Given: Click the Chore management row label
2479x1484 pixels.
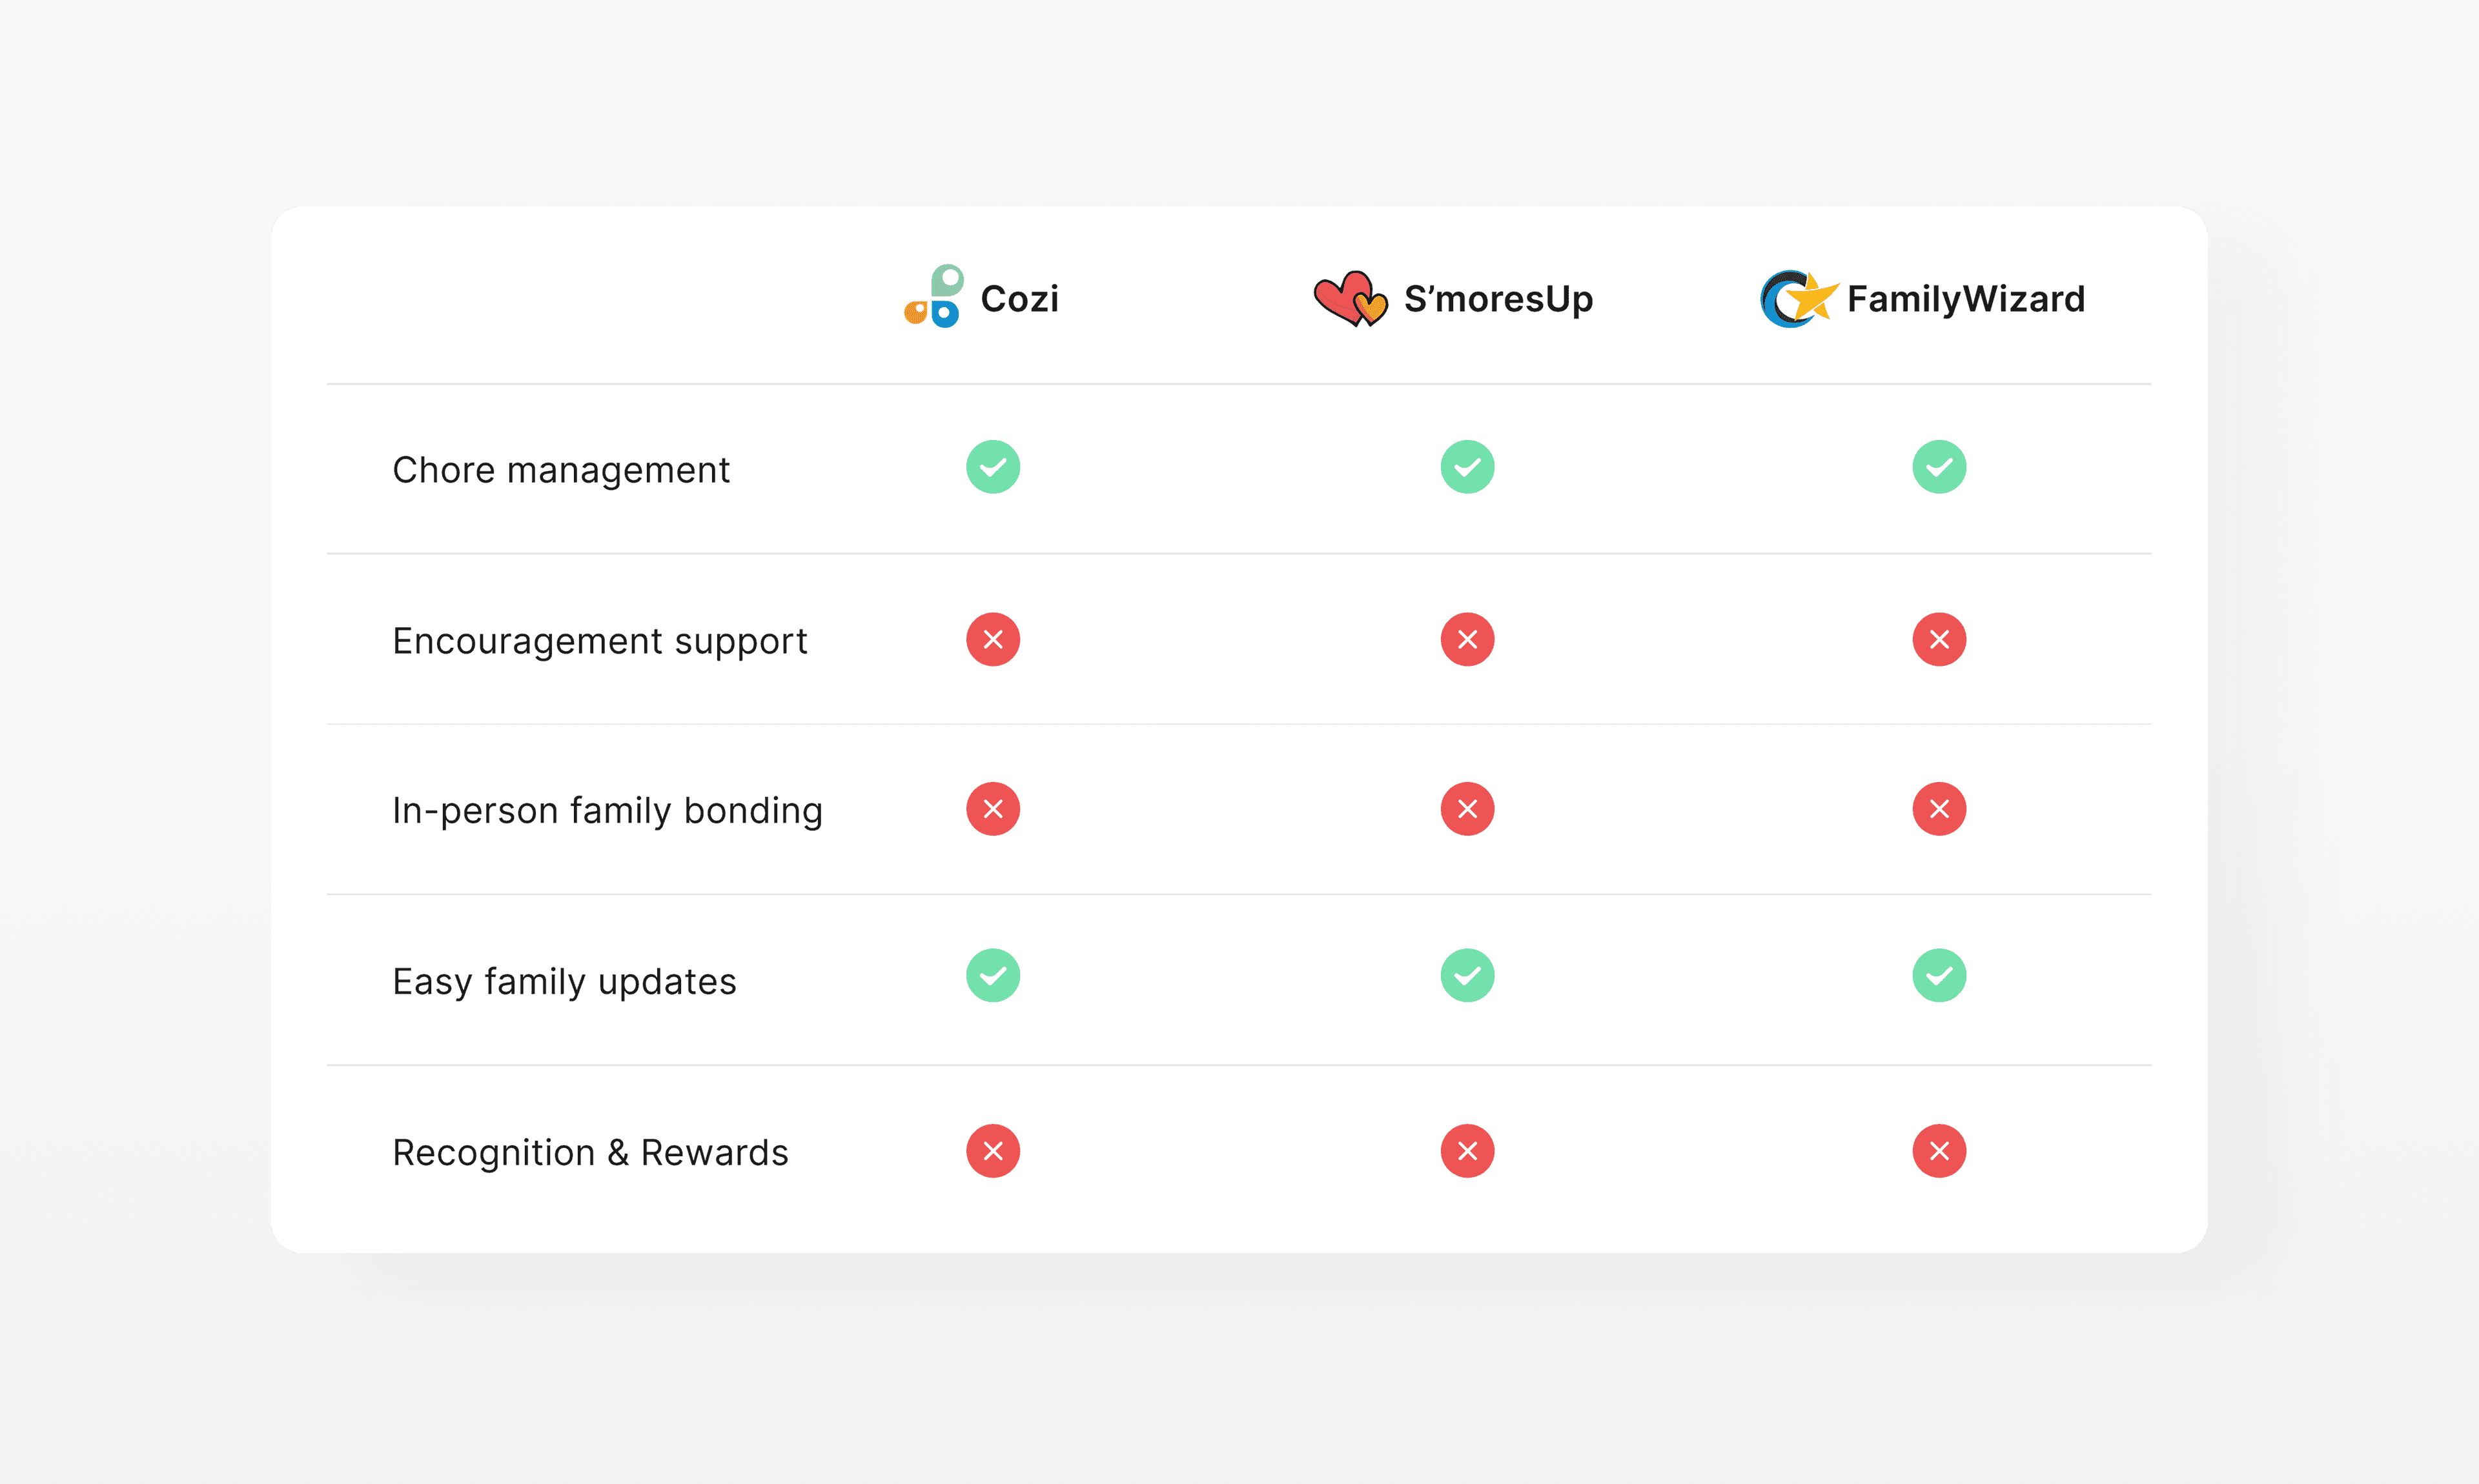Looking at the screenshot, I should [x=560, y=470].
